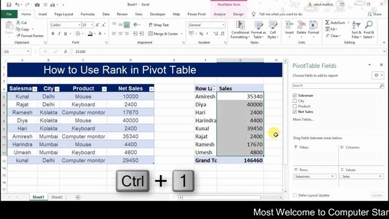The image size is (389, 219).
Task: Toggle Bold formatting
Action: (53, 33)
